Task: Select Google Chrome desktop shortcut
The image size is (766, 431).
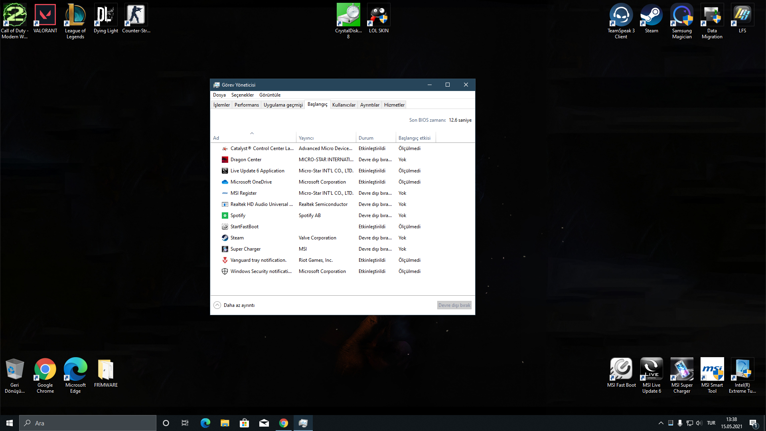Action: 45,375
